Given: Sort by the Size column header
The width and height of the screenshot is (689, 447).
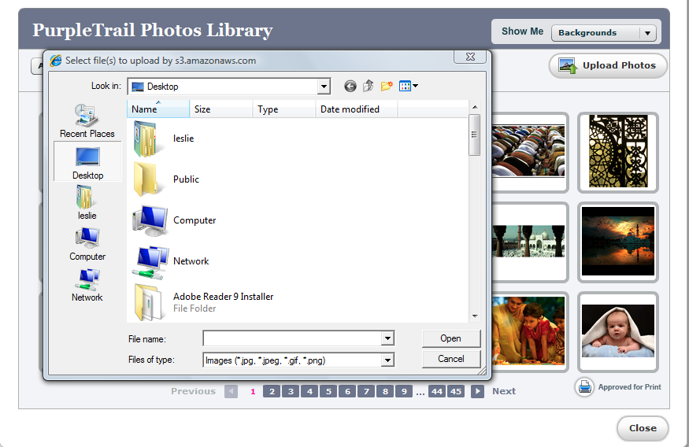Looking at the screenshot, I should (x=221, y=109).
